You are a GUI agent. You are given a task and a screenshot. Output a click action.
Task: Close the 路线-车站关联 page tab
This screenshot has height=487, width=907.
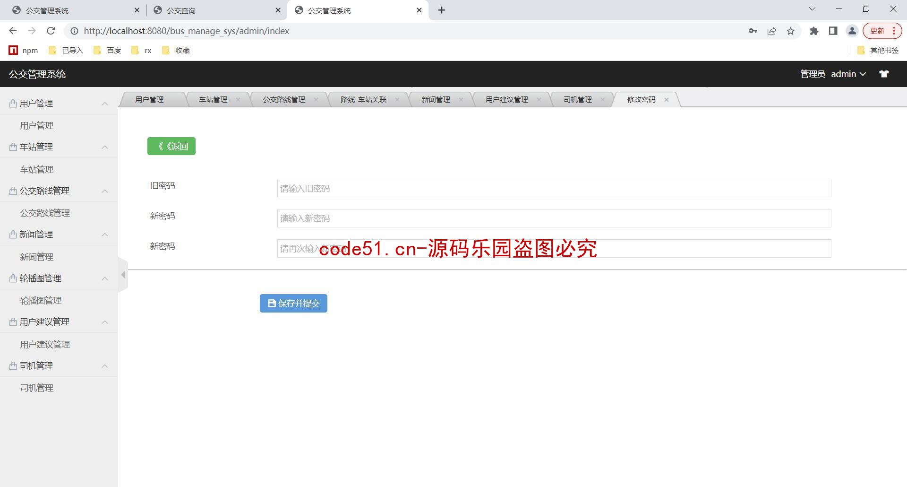tap(397, 99)
